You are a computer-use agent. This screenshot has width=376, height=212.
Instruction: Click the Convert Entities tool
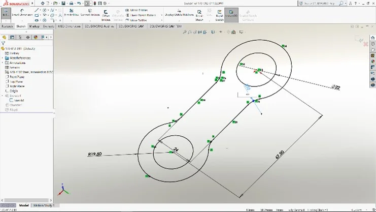click(89, 12)
